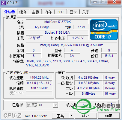Close the CPU-Z window
This screenshot has height=120, width=122.
[114, 2]
